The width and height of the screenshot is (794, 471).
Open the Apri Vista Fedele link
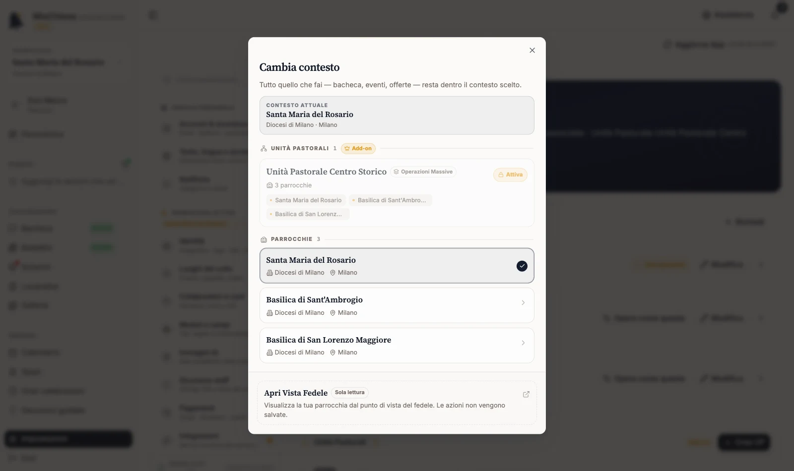[397, 403]
